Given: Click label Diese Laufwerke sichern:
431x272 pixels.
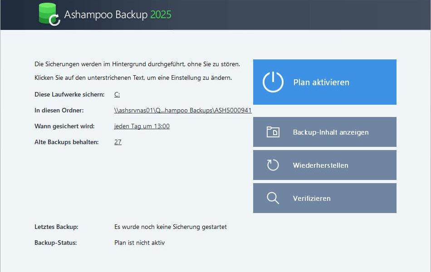Looking at the screenshot, I should pyautogui.click(x=69, y=94).
